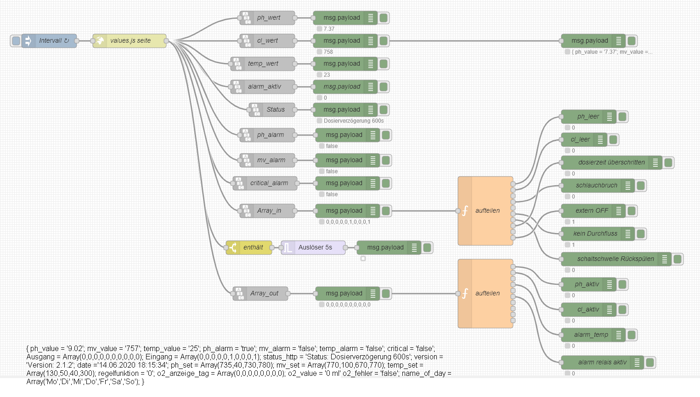700x397 pixels.
Task: Toggle the alarm relais aktiv debug node
Action: coord(650,363)
